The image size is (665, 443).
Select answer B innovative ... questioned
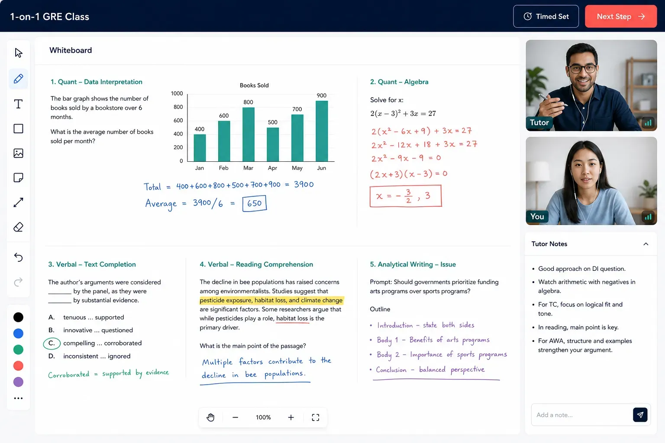coord(90,330)
